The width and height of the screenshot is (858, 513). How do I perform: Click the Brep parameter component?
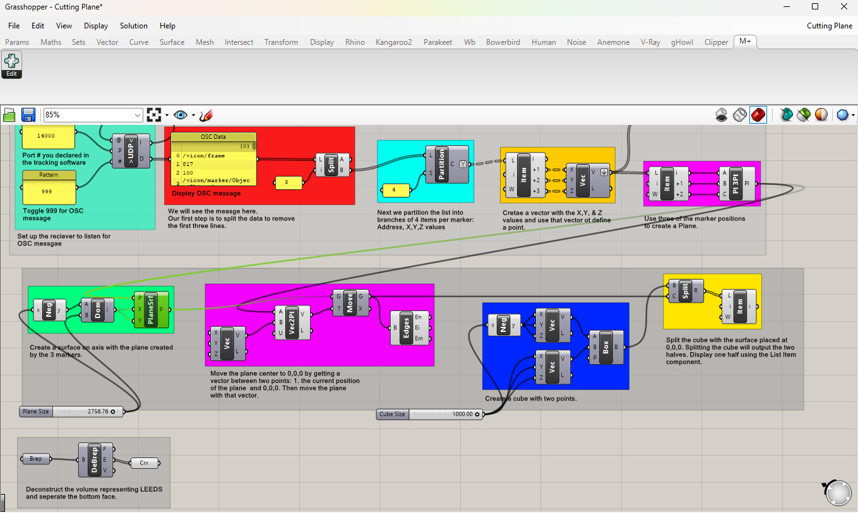click(x=36, y=459)
